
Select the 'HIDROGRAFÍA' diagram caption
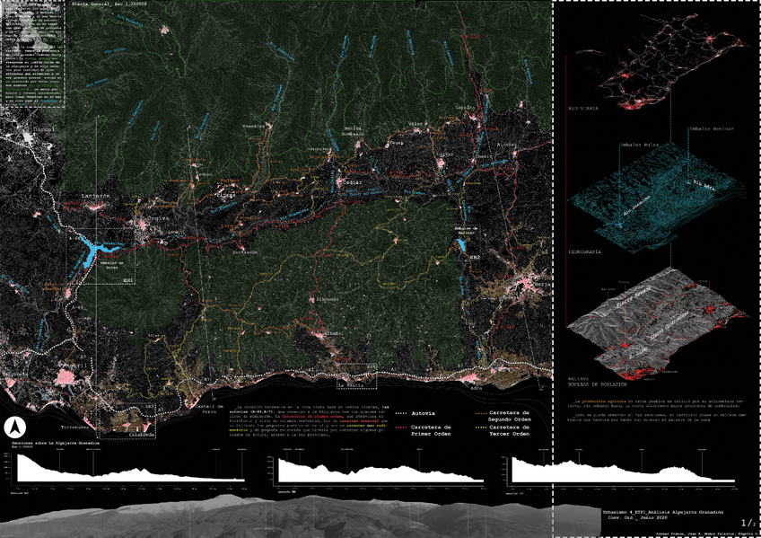584,252
